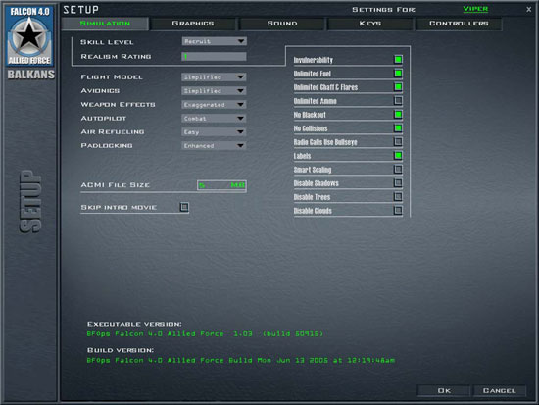Switch to the Graphics tab
539x405 pixels.
193,24
